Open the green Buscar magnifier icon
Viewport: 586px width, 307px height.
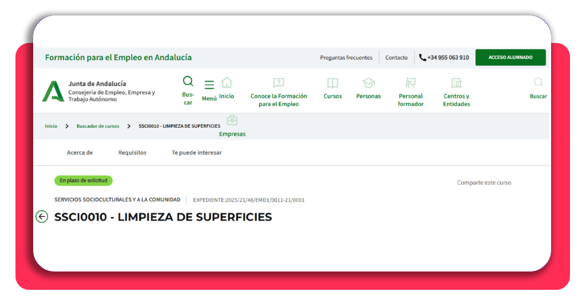click(x=188, y=81)
